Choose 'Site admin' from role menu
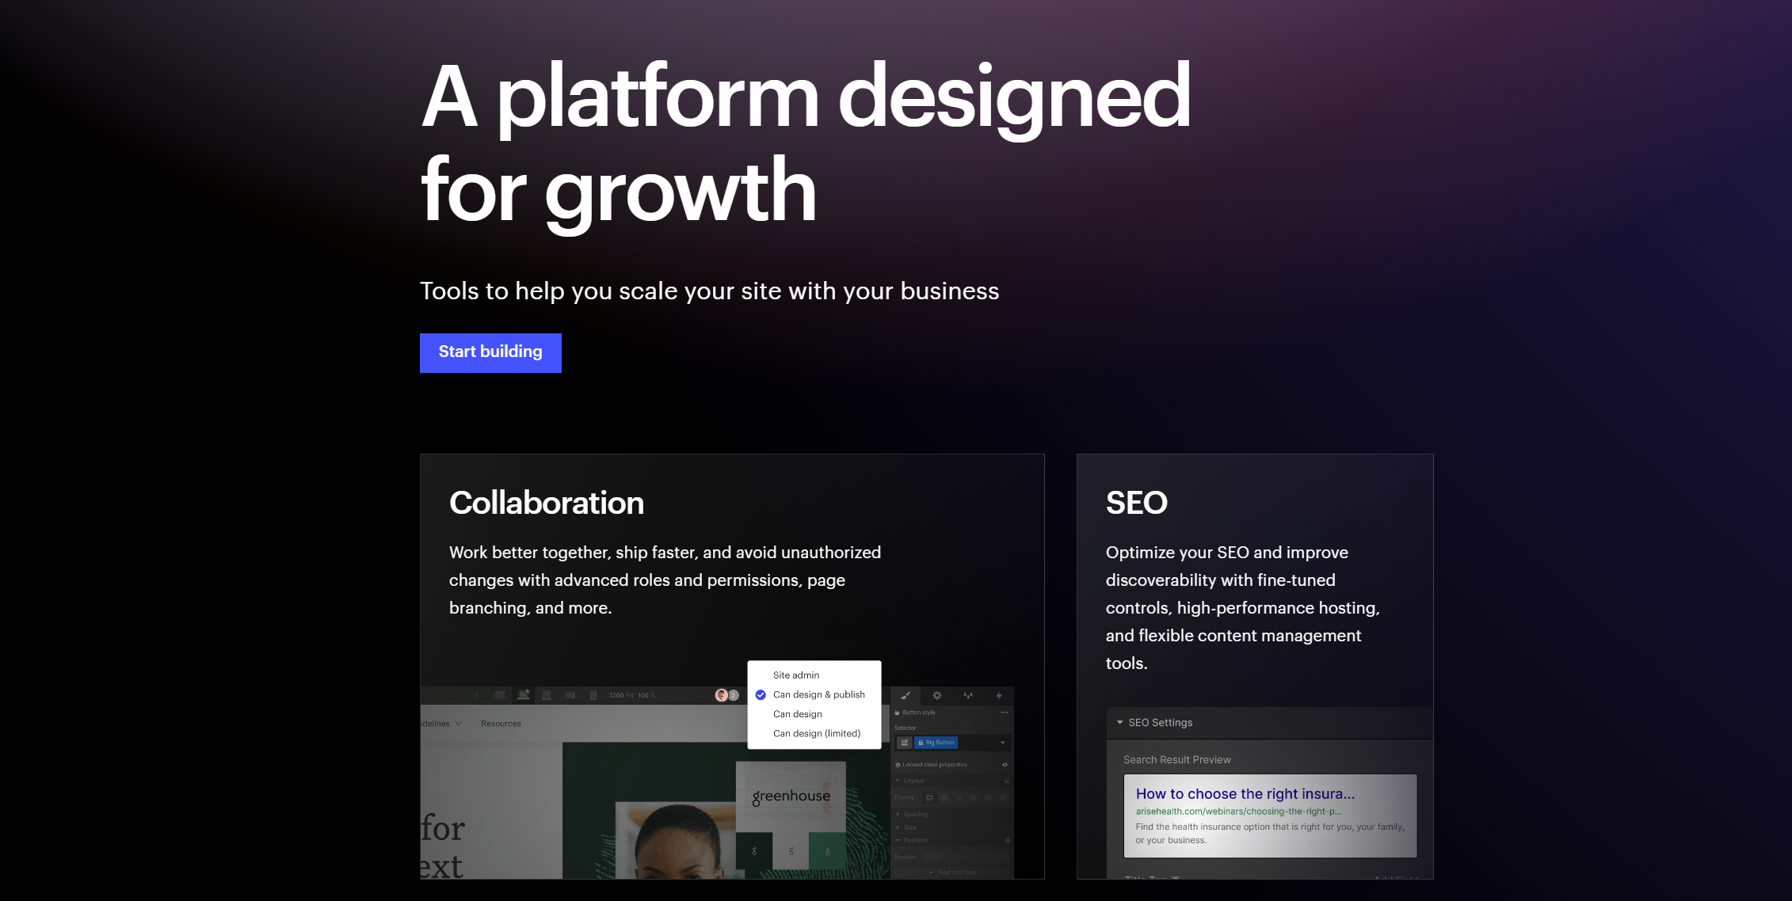The image size is (1792, 901). coord(796,675)
